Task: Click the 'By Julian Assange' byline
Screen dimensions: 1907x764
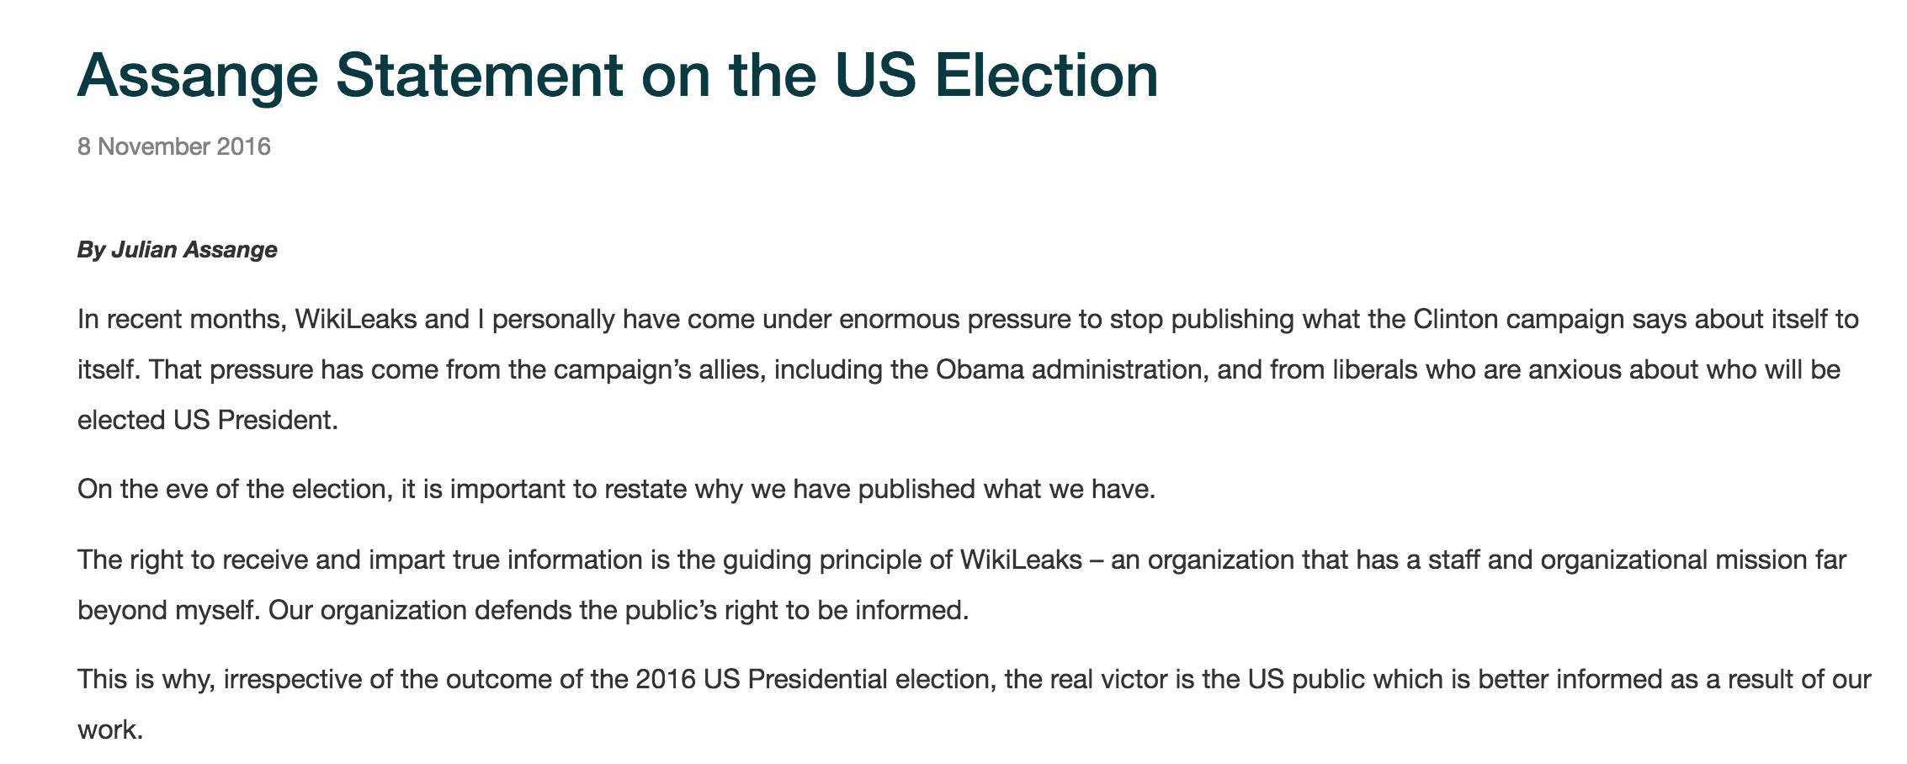Action: pyautogui.click(x=178, y=250)
